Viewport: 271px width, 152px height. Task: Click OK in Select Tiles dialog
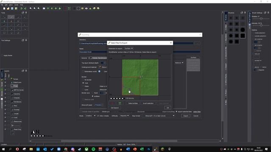tap(168, 108)
